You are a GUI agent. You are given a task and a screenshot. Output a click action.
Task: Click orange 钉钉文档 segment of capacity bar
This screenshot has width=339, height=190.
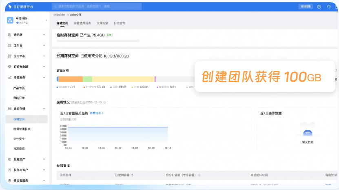pyautogui.click(x=71, y=79)
